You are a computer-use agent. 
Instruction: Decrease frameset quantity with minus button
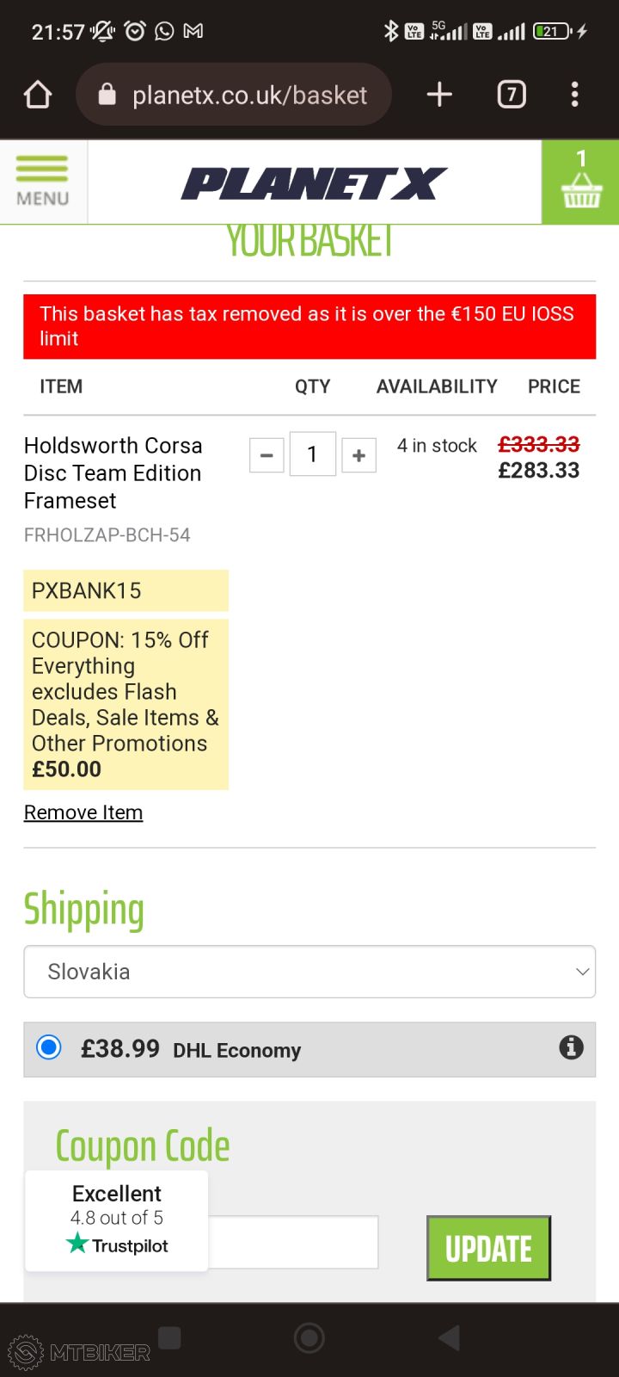267,455
